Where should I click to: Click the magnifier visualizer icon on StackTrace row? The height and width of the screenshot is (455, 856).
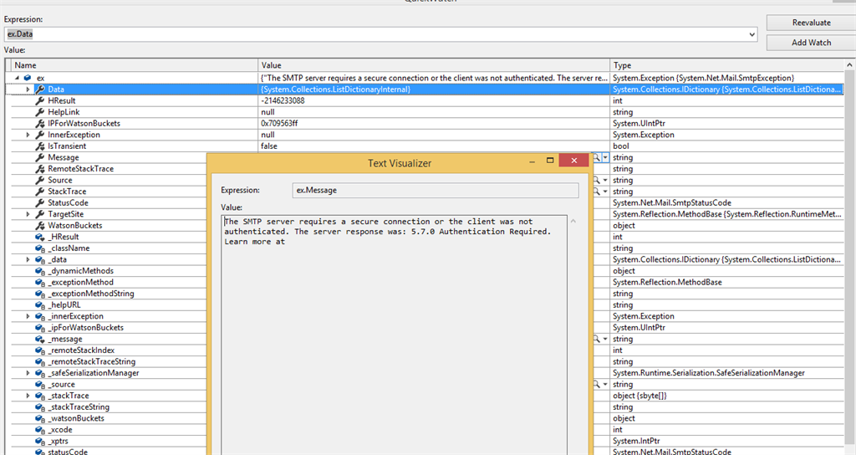(597, 192)
